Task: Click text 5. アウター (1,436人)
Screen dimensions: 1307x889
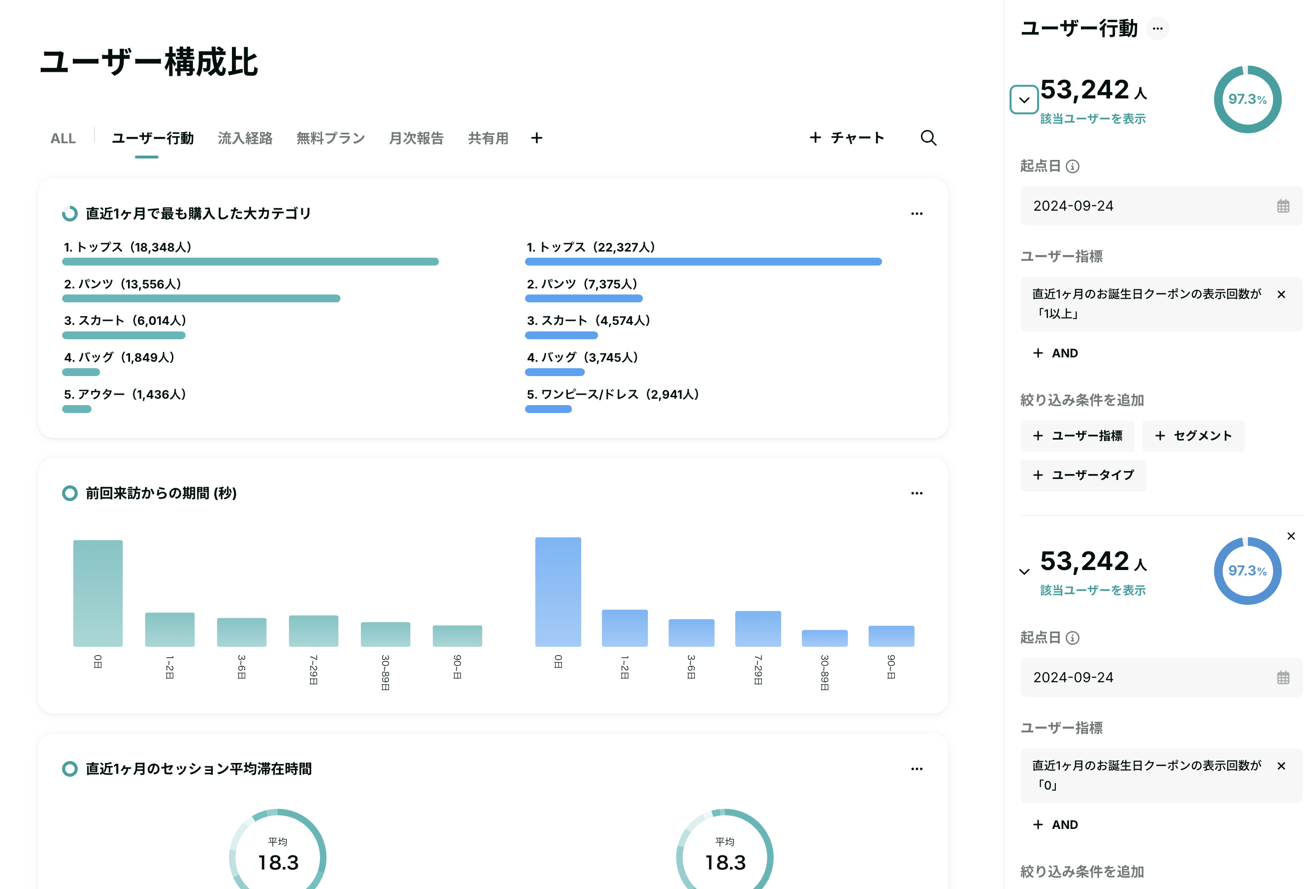Action: pyautogui.click(x=125, y=394)
